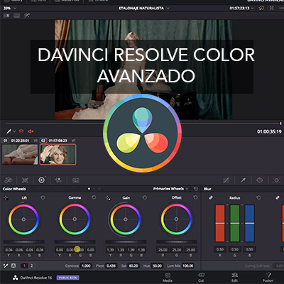
Task: Click the Offset master wheel slider
Action: [177, 242]
